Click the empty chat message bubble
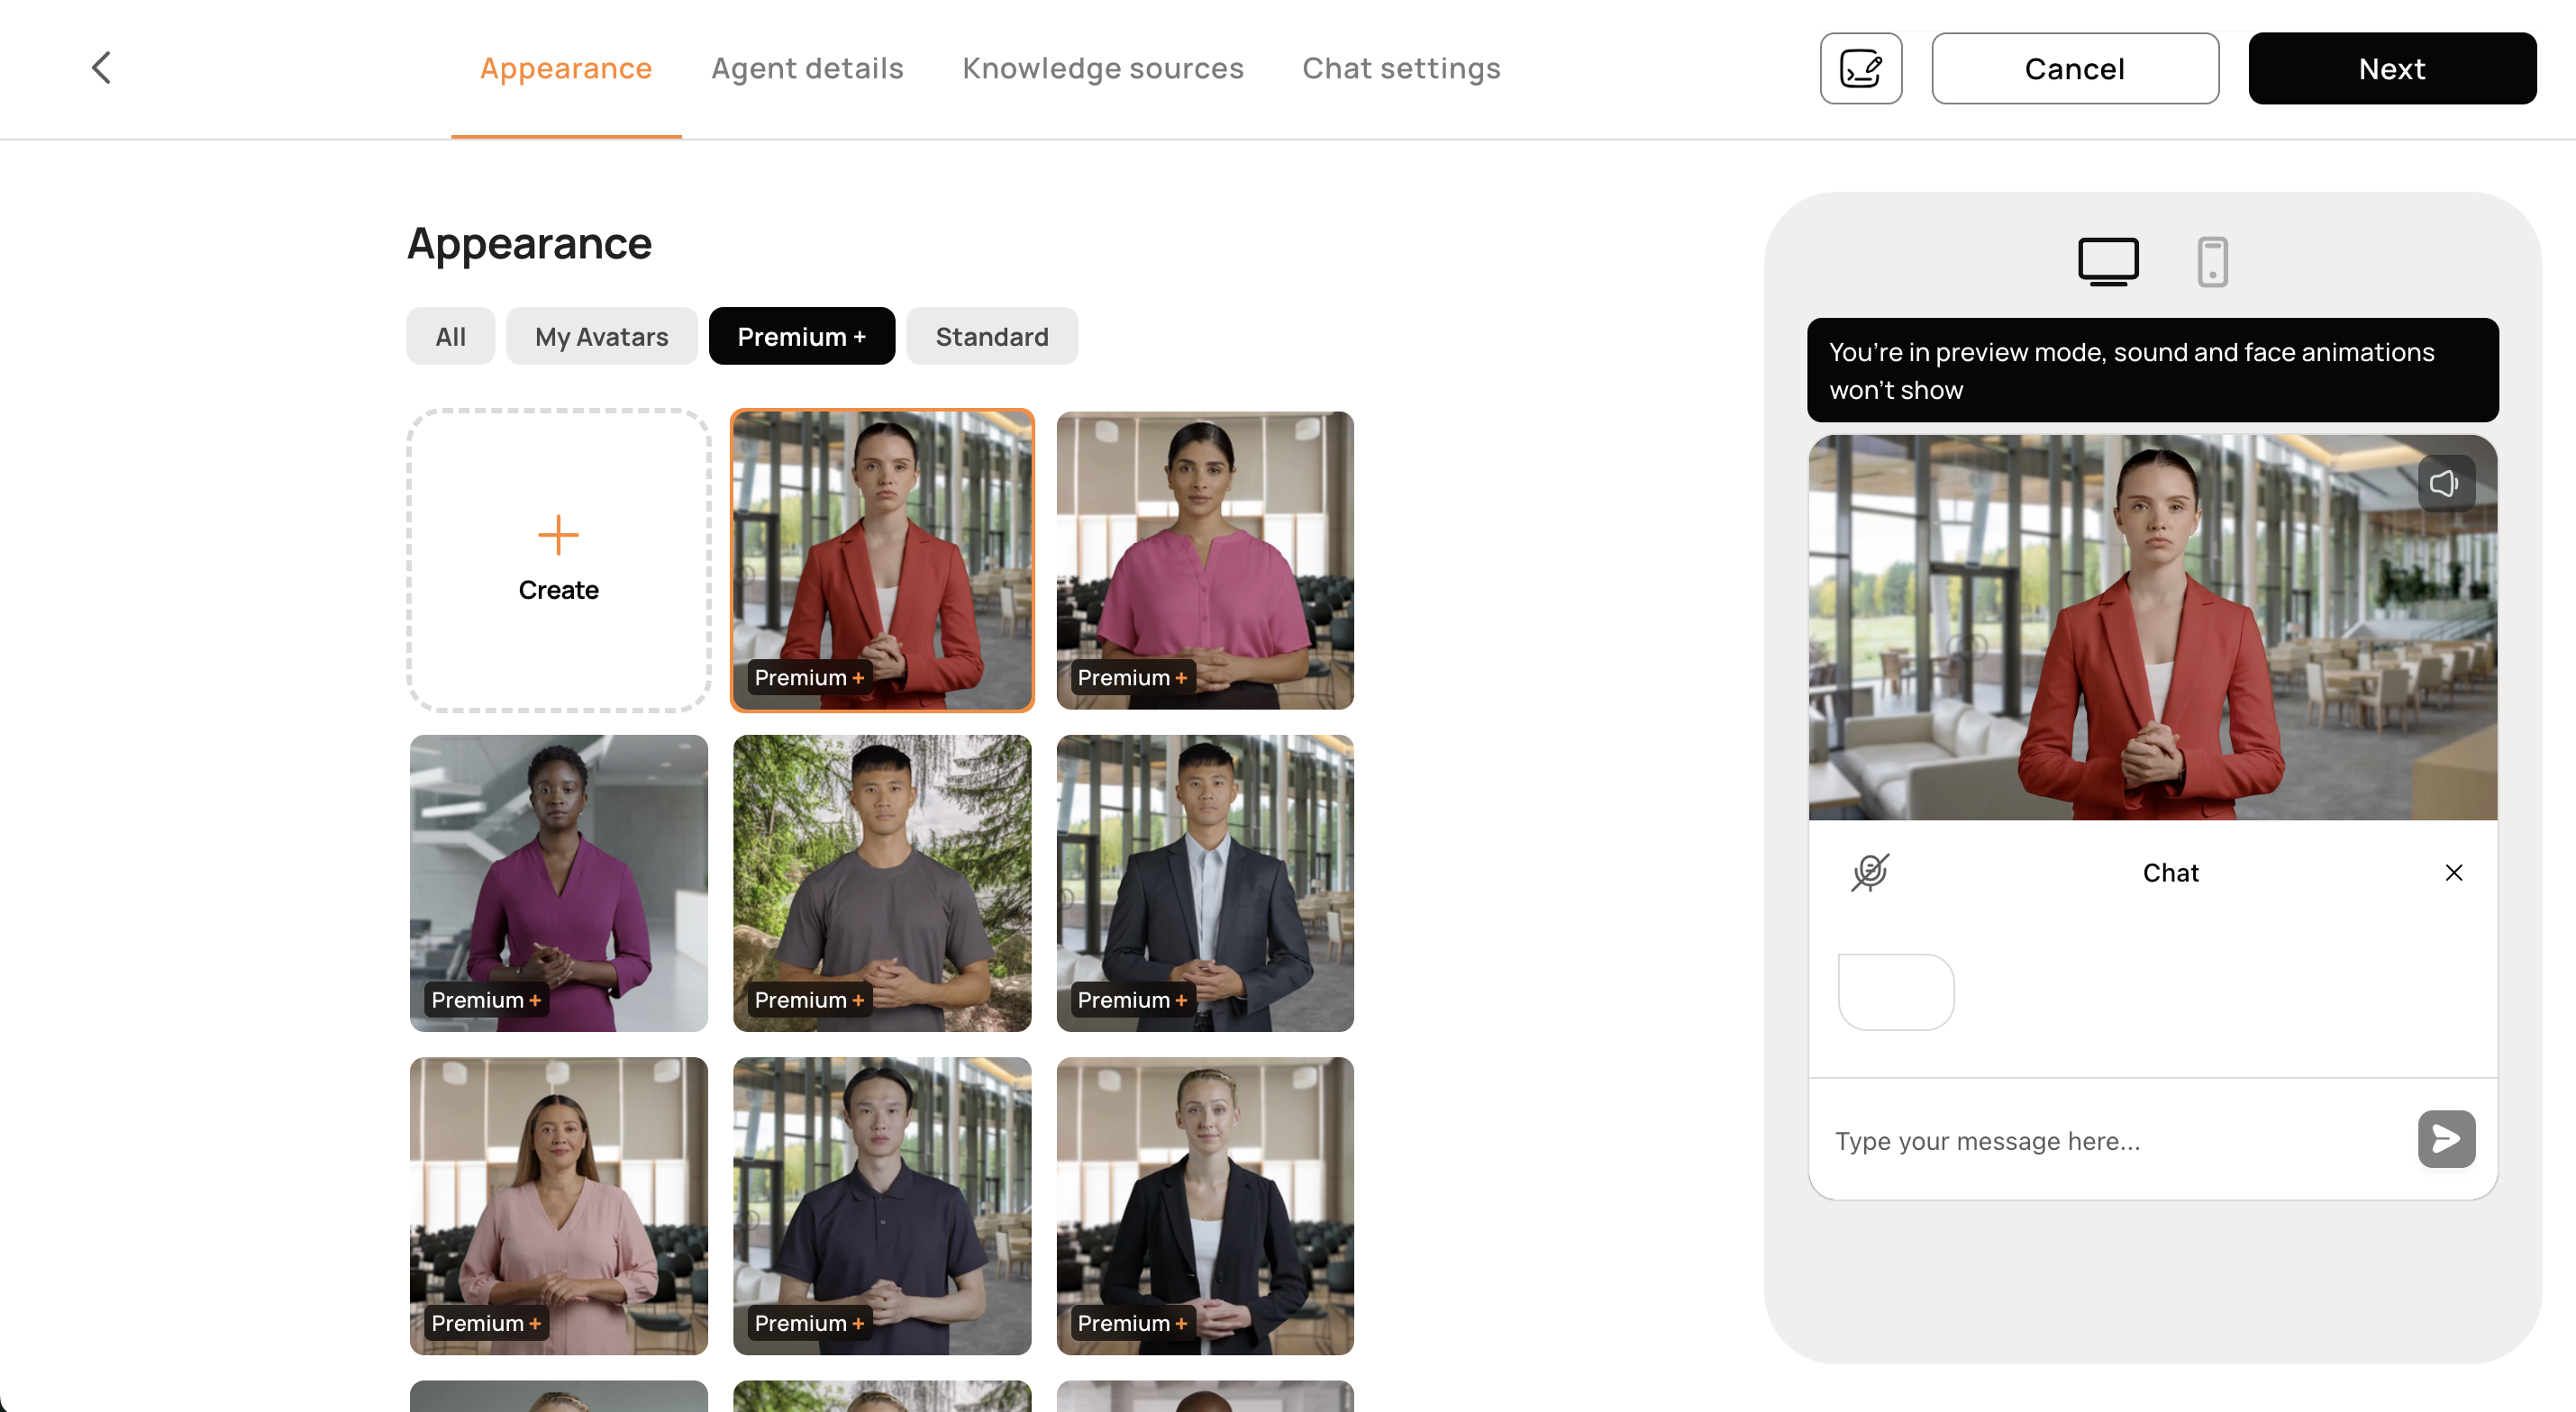Image resolution: width=2576 pixels, height=1412 pixels. click(1896, 991)
